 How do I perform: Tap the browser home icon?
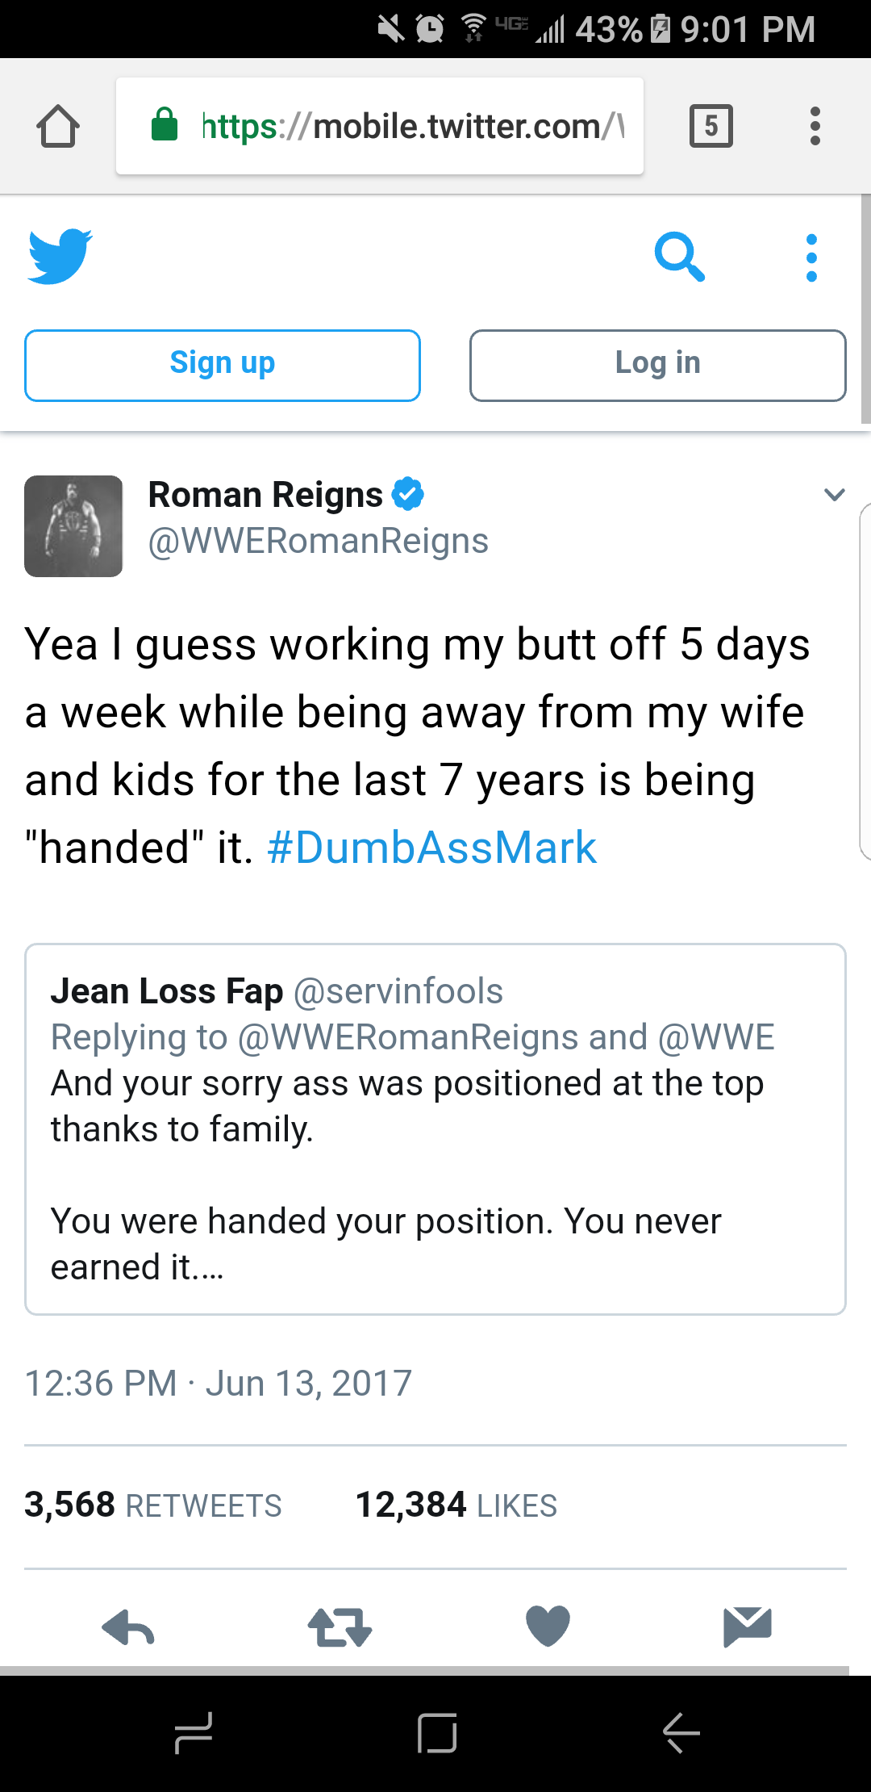coord(58,127)
